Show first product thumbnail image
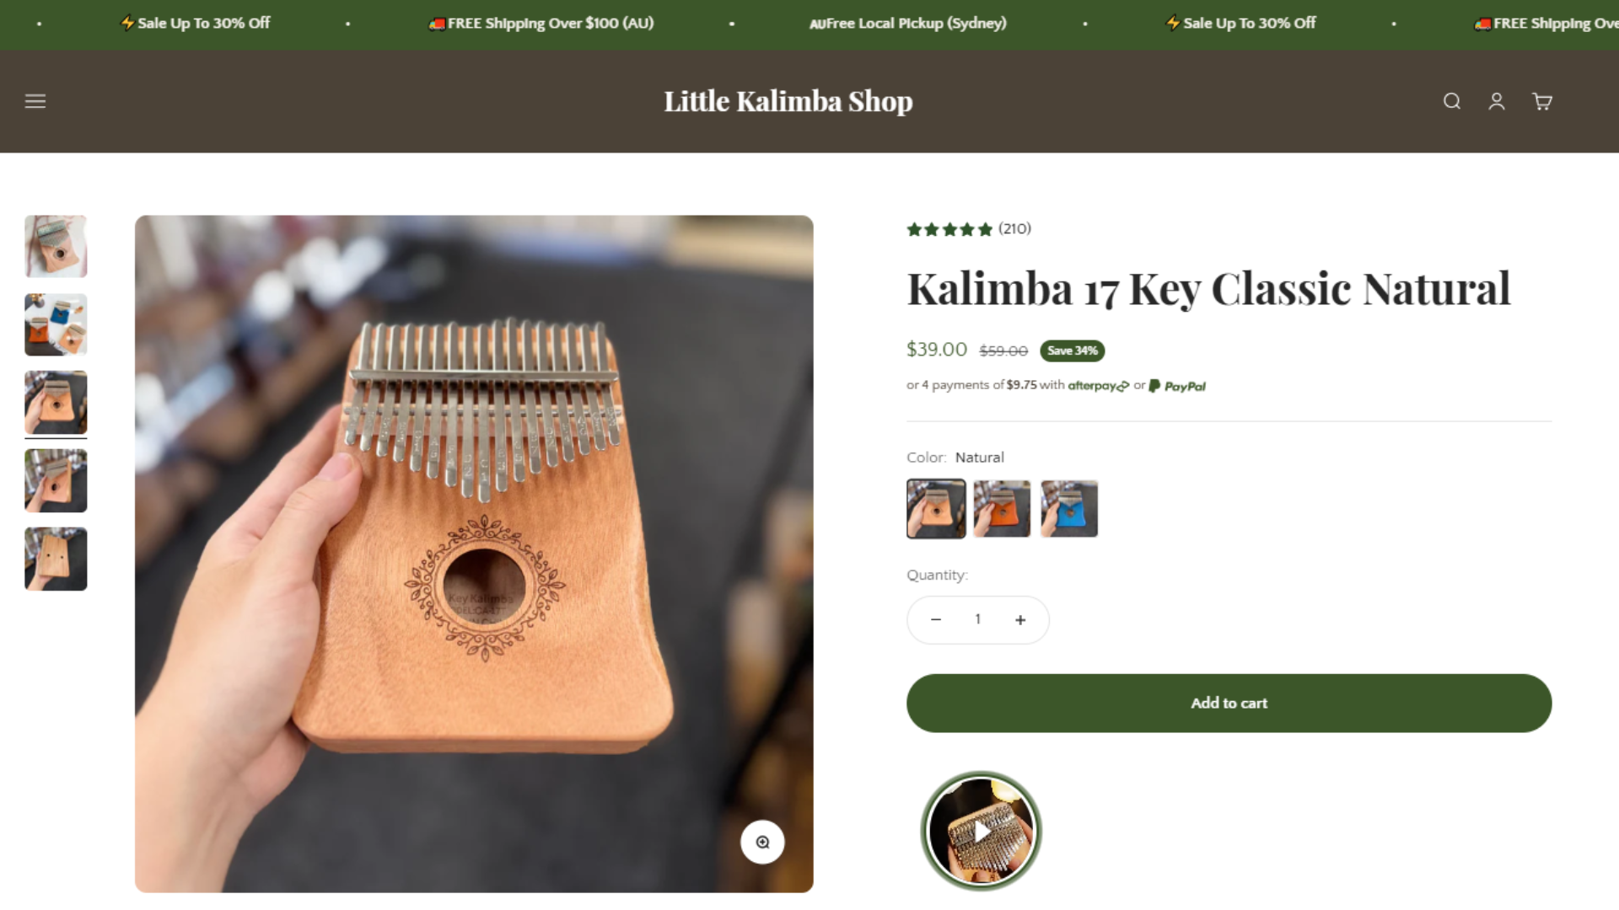Image resolution: width=1619 pixels, height=910 pixels. [x=56, y=246]
